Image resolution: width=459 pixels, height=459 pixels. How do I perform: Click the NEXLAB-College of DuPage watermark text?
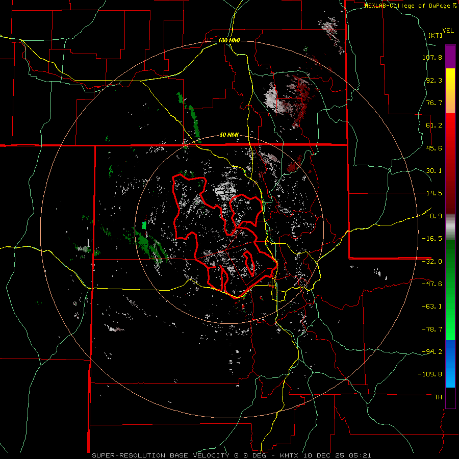410,6
